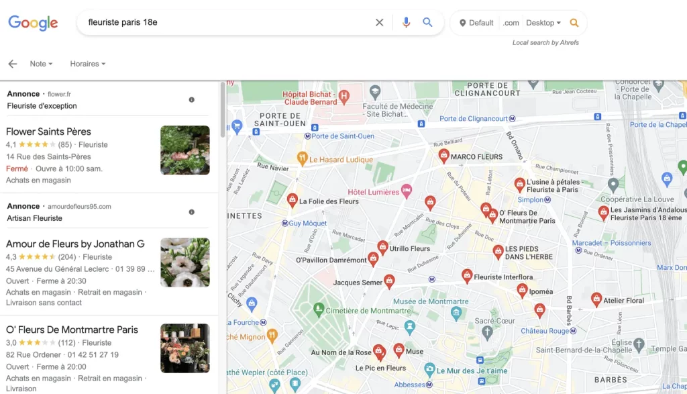Open the Flower Saints Pères listing
The width and height of the screenshot is (687, 394).
tap(48, 132)
